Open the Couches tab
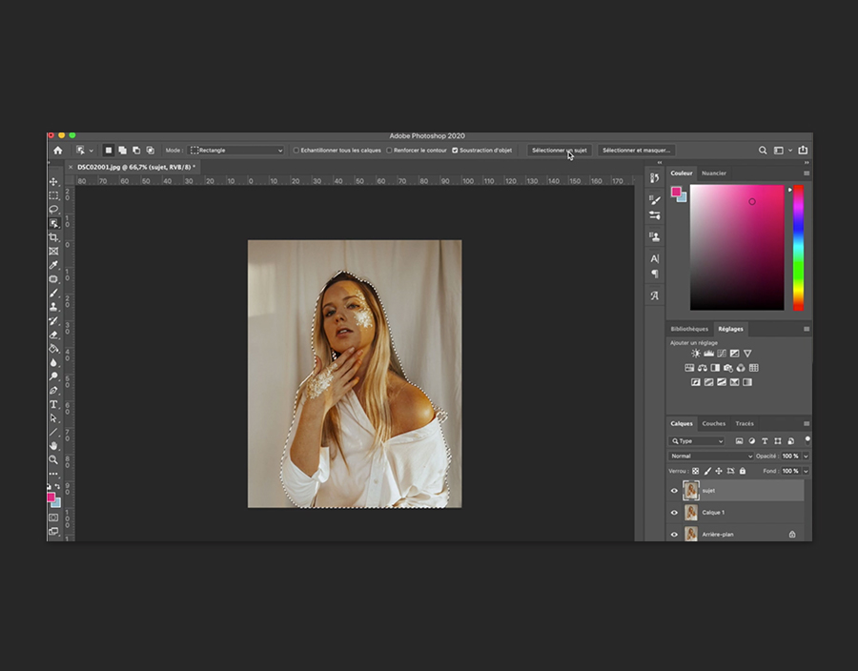This screenshot has width=858, height=671. pos(713,423)
